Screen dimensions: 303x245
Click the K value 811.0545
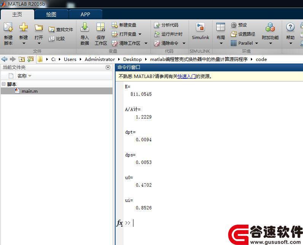click(x=141, y=94)
